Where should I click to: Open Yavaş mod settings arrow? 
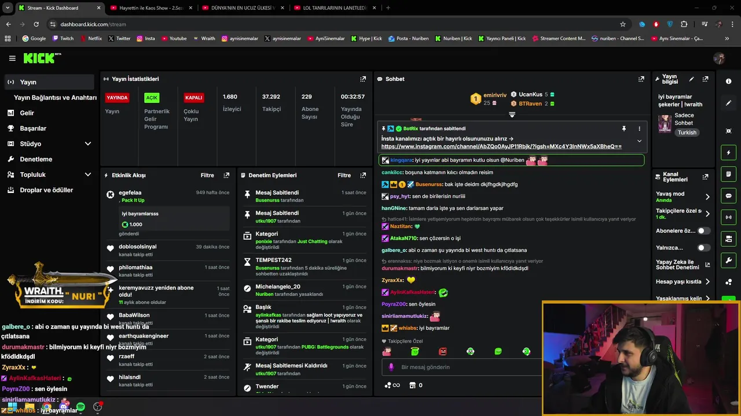707,196
